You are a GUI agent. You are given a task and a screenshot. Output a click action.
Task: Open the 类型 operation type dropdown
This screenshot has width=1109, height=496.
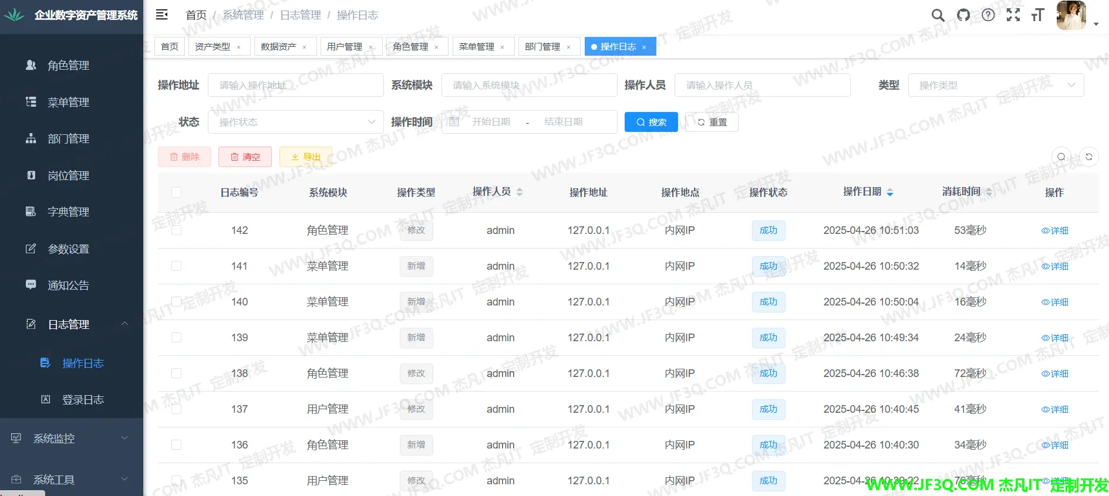996,86
